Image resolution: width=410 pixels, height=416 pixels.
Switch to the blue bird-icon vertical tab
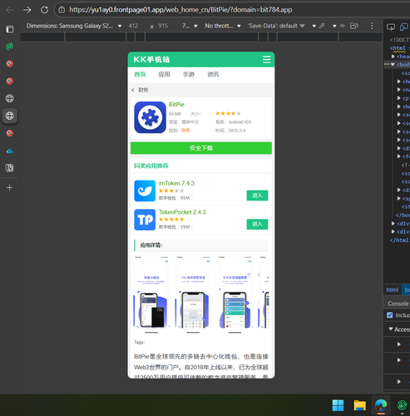pos(10,151)
